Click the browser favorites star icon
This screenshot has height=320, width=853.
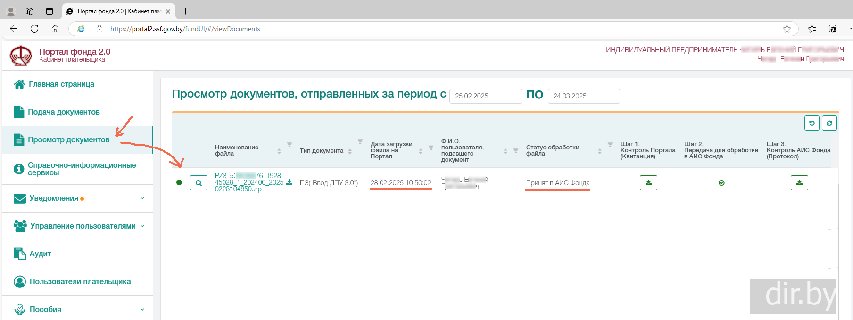(787, 29)
